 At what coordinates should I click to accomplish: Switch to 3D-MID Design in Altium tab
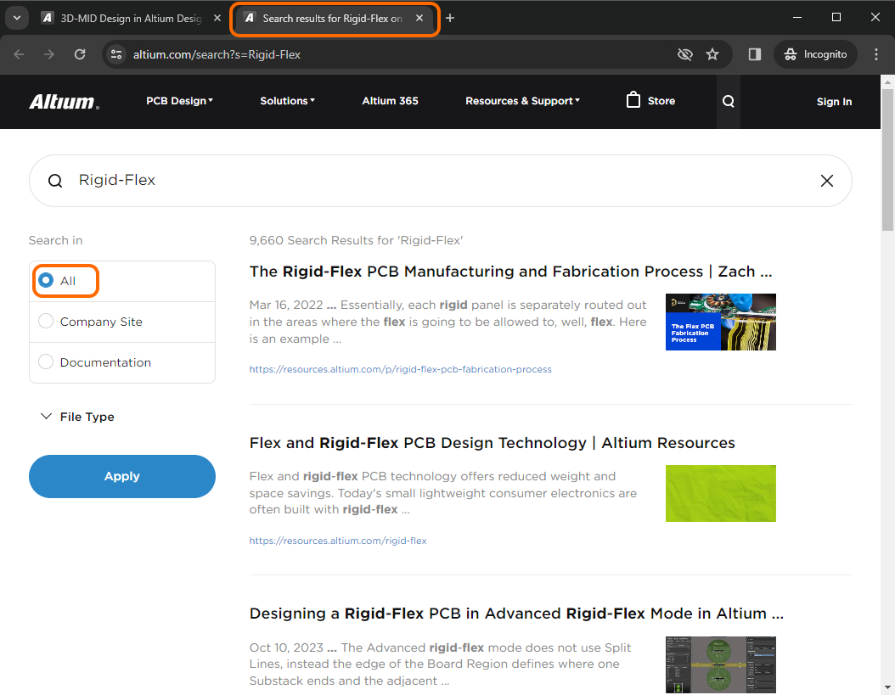130,19
